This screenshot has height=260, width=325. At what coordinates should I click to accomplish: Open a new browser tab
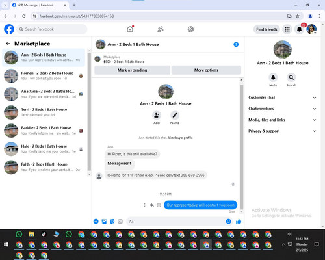coord(74,5)
